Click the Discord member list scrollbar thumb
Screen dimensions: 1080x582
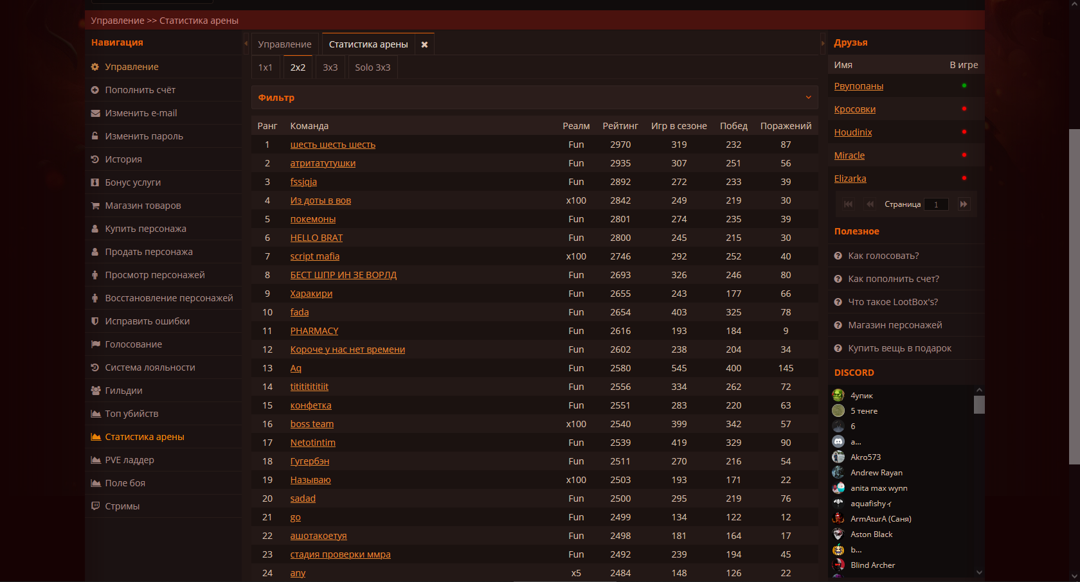click(x=979, y=405)
